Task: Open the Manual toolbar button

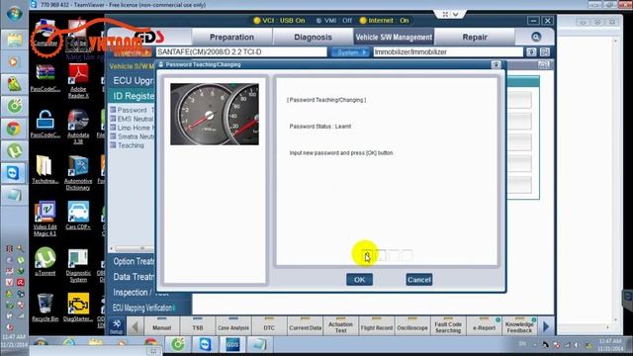Action: [x=162, y=326]
